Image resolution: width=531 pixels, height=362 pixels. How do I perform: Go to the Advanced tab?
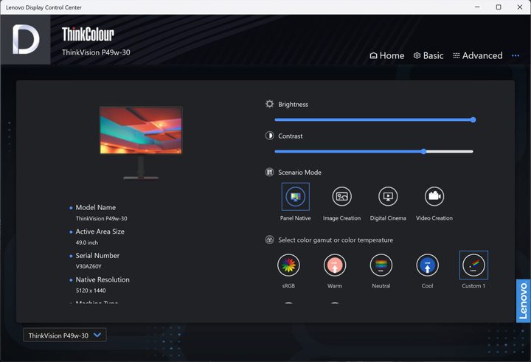[477, 55]
